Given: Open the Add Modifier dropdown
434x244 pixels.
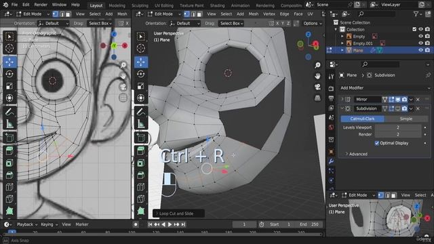Looking at the screenshot, I should tap(384, 88).
